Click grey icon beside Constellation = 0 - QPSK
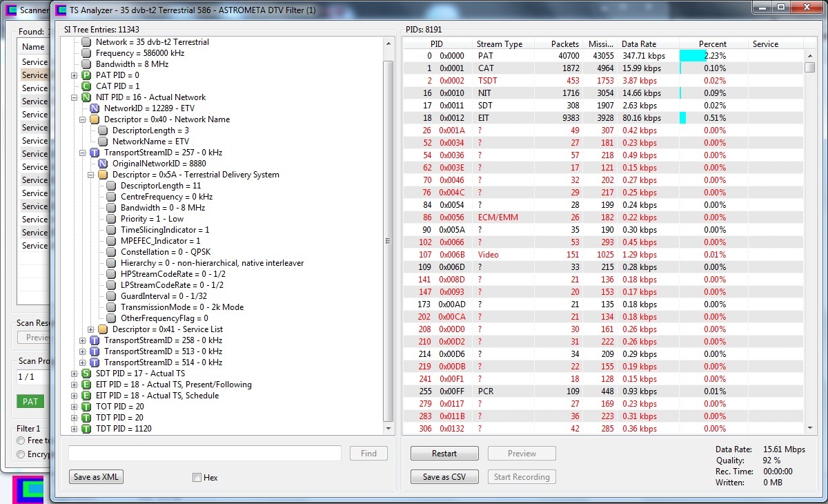This screenshot has height=504, width=828. click(x=111, y=252)
